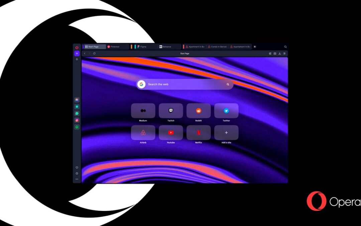This screenshot has width=361, height=226.
Task: Collapse the teal tab island handle
Action: tap(135, 47)
